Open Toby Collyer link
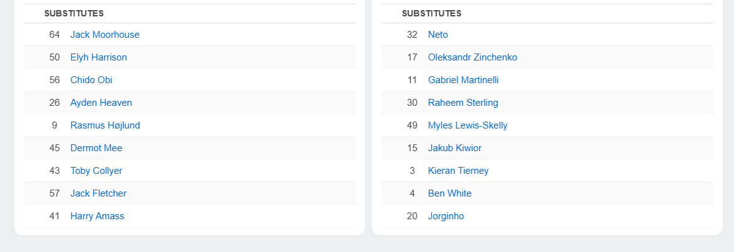 point(96,171)
